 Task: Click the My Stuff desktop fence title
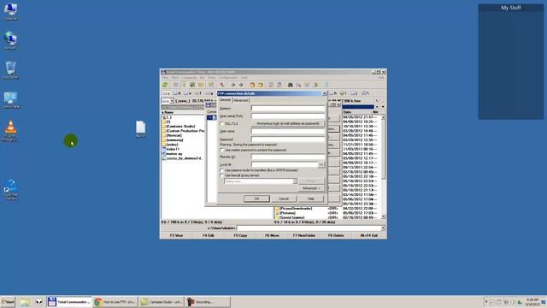tap(511, 8)
